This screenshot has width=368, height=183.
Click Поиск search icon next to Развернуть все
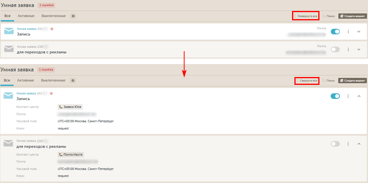(x=324, y=16)
